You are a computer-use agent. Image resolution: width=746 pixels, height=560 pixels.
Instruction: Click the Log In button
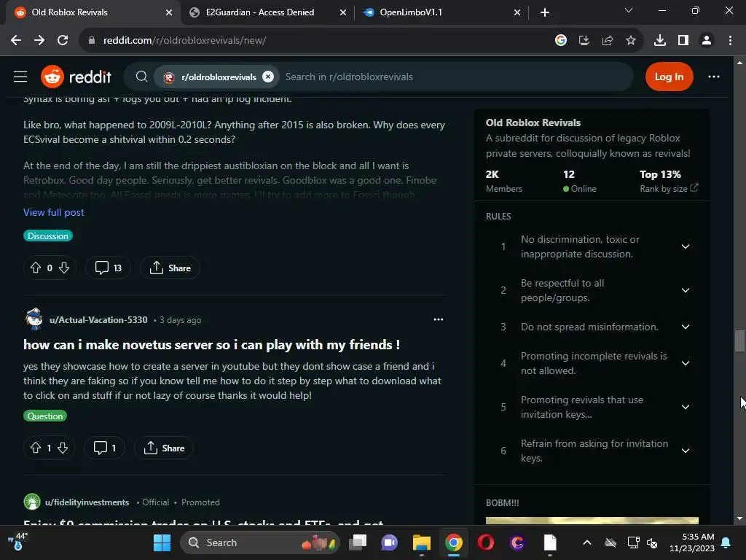[x=669, y=77]
